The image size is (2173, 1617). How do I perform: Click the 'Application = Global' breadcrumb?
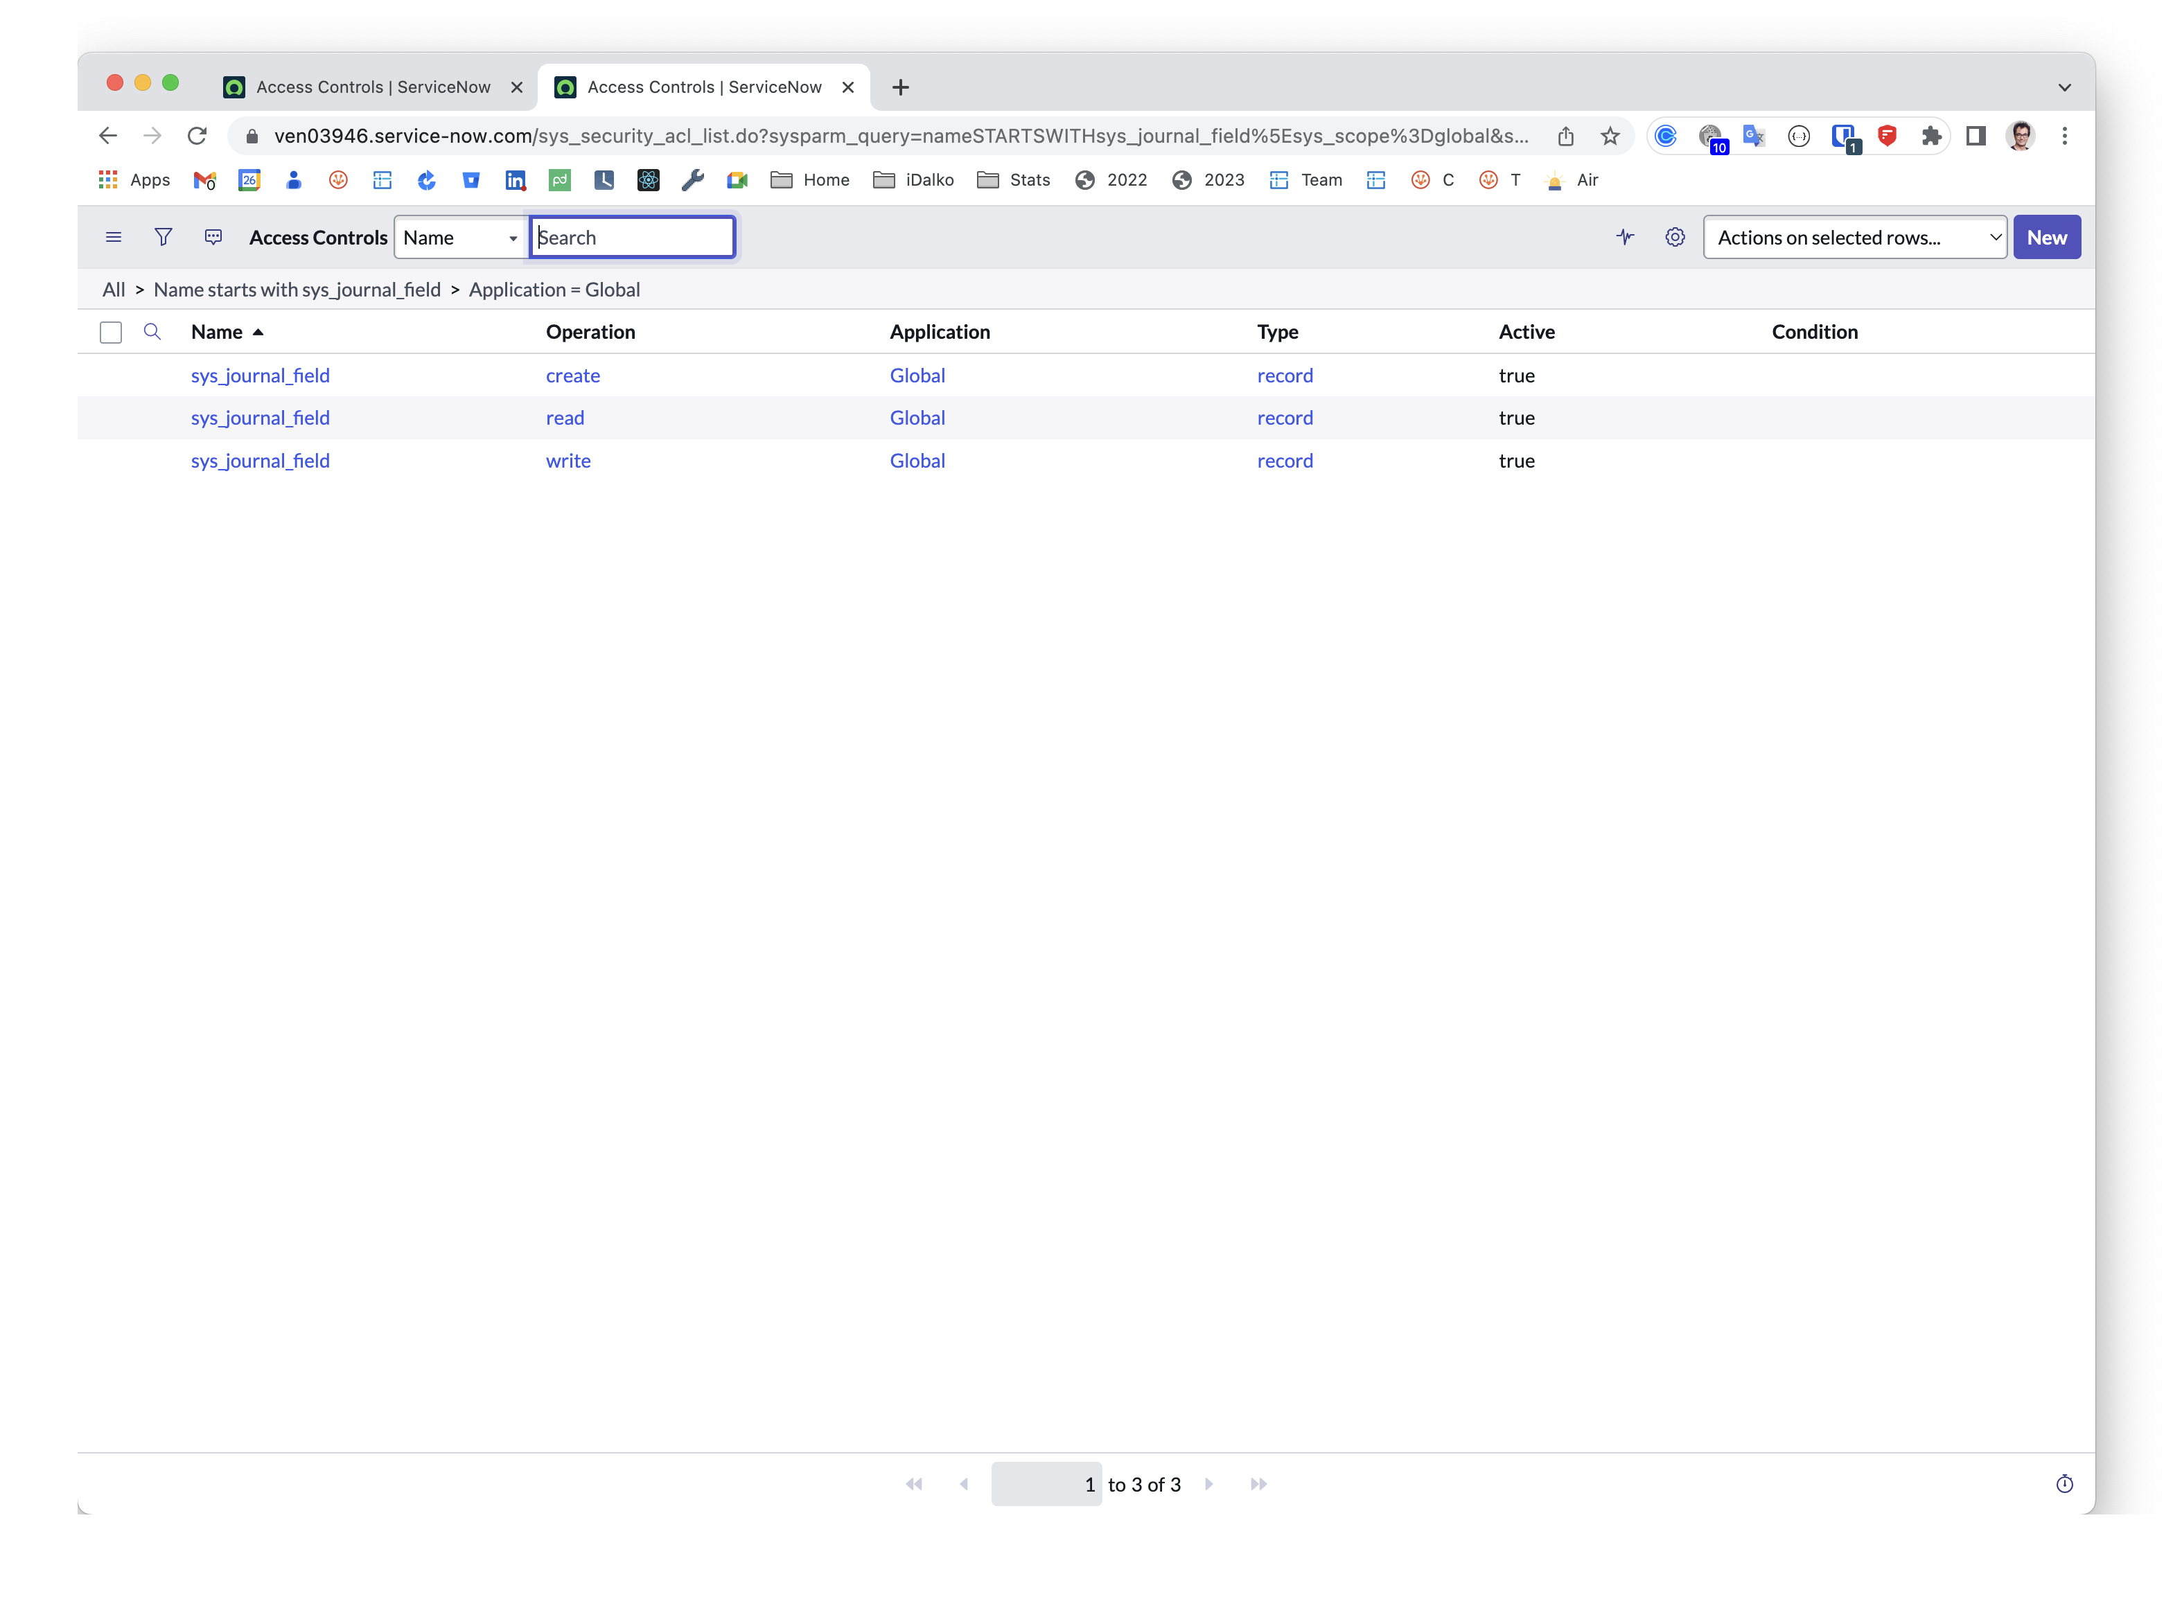click(x=554, y=290)
